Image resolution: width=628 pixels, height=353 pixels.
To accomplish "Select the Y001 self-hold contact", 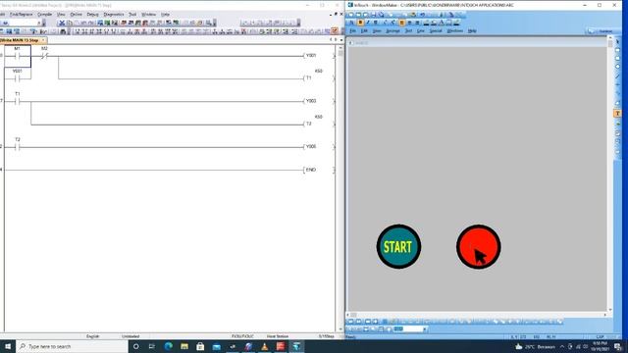I will pyautogui.click(x=17, y=78).
